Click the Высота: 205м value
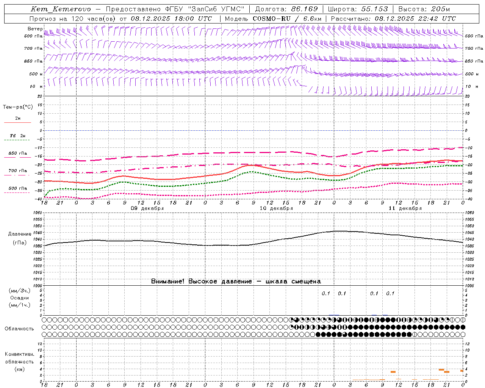This screenshot has height=388, width=485. [424, 9]
